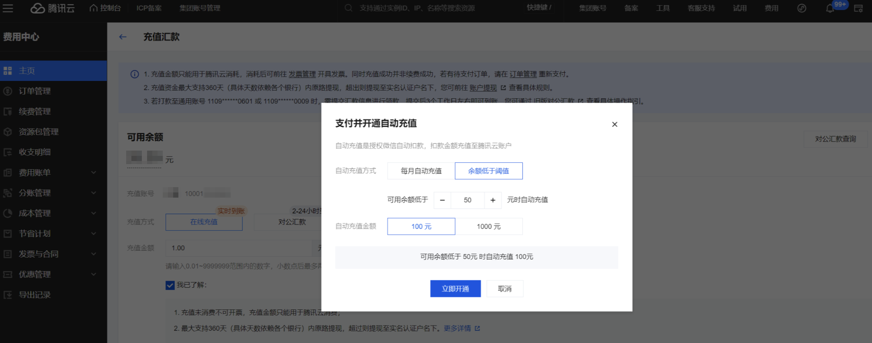Switch to the 对公汇款 payment tab
The image size is (872, 343).
coord(292,222)
